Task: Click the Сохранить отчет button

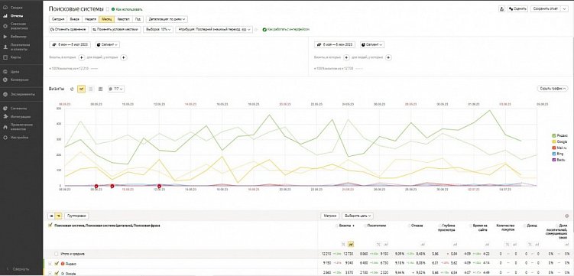Action: tap(546, 8)
